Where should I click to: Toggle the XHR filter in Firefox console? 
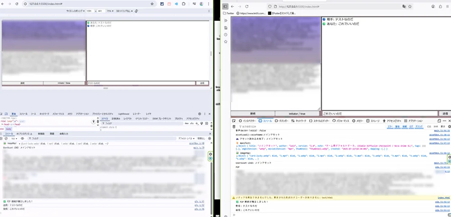tap(436, 127)
